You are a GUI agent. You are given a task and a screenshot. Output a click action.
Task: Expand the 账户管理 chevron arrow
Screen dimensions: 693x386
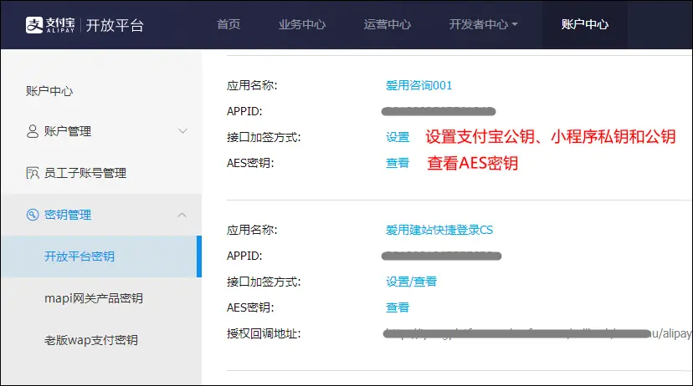point(182,131)
